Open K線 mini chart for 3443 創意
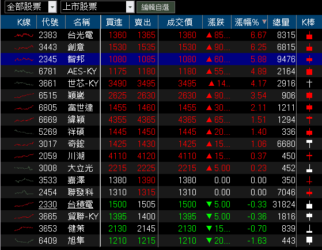Screen dimensions: 322x250 [x=24, y=47]
